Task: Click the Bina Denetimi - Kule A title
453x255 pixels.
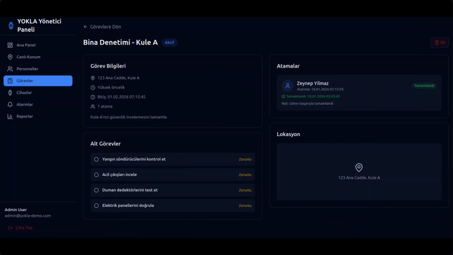Action: click(120, 42)
